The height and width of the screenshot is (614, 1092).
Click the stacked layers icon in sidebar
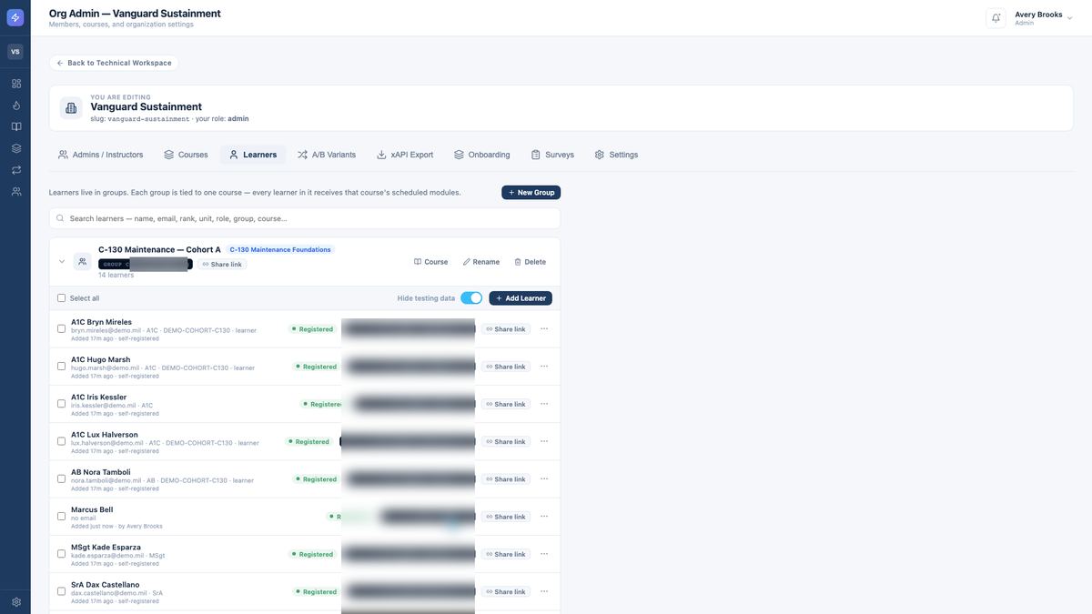coord(15,148)
